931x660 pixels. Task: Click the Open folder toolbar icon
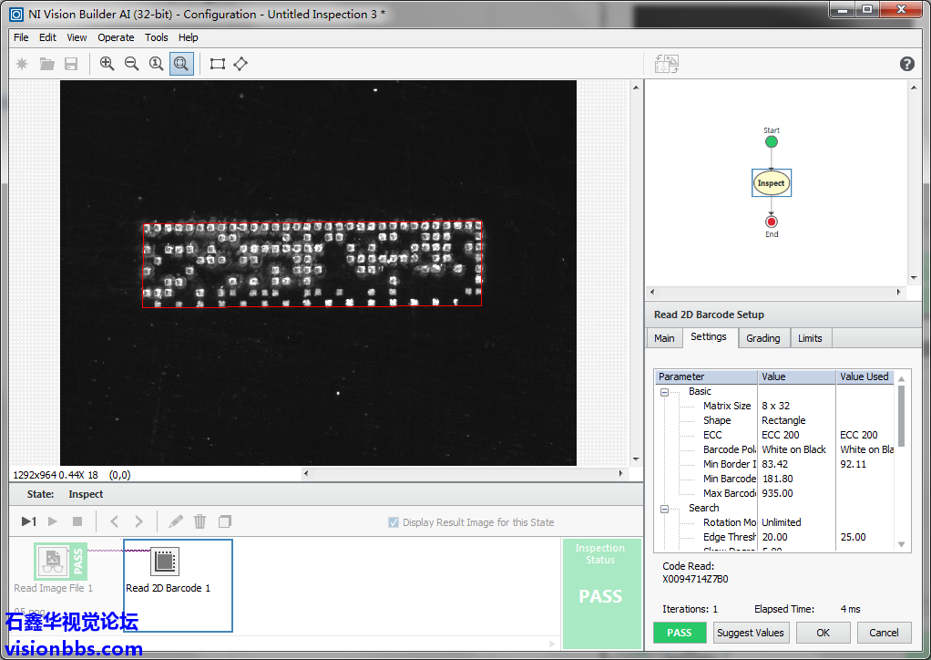[x=46, y=64]
